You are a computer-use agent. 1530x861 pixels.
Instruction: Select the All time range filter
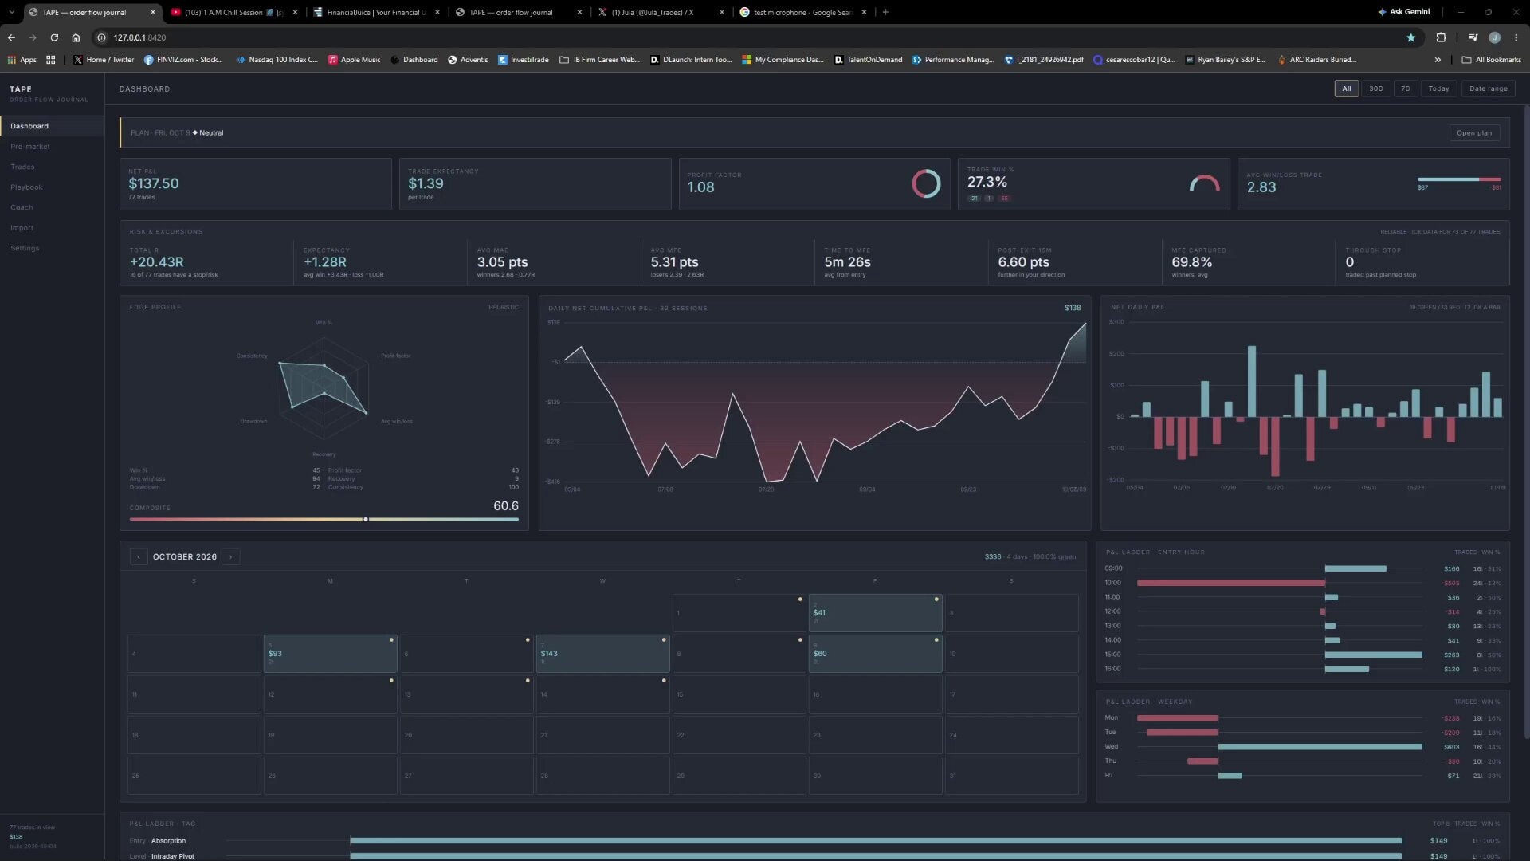[x=1346, y=88]
